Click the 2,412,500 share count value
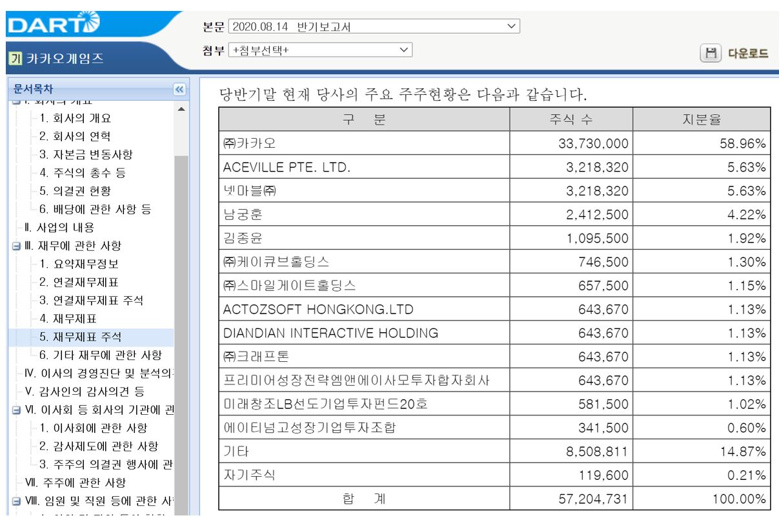The width and height of the screenshot is (779, 518). 597,215
